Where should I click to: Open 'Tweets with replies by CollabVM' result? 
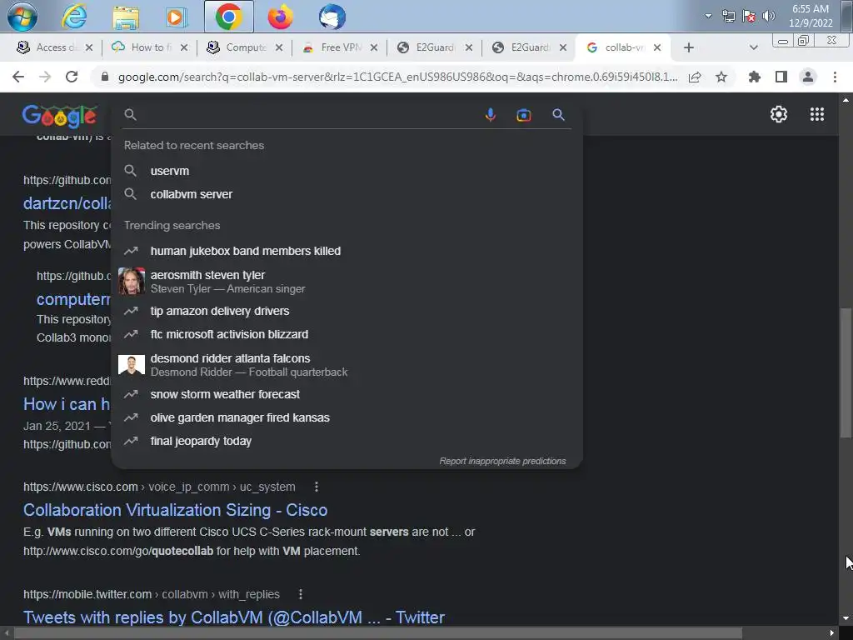click(x=234, y=617)
